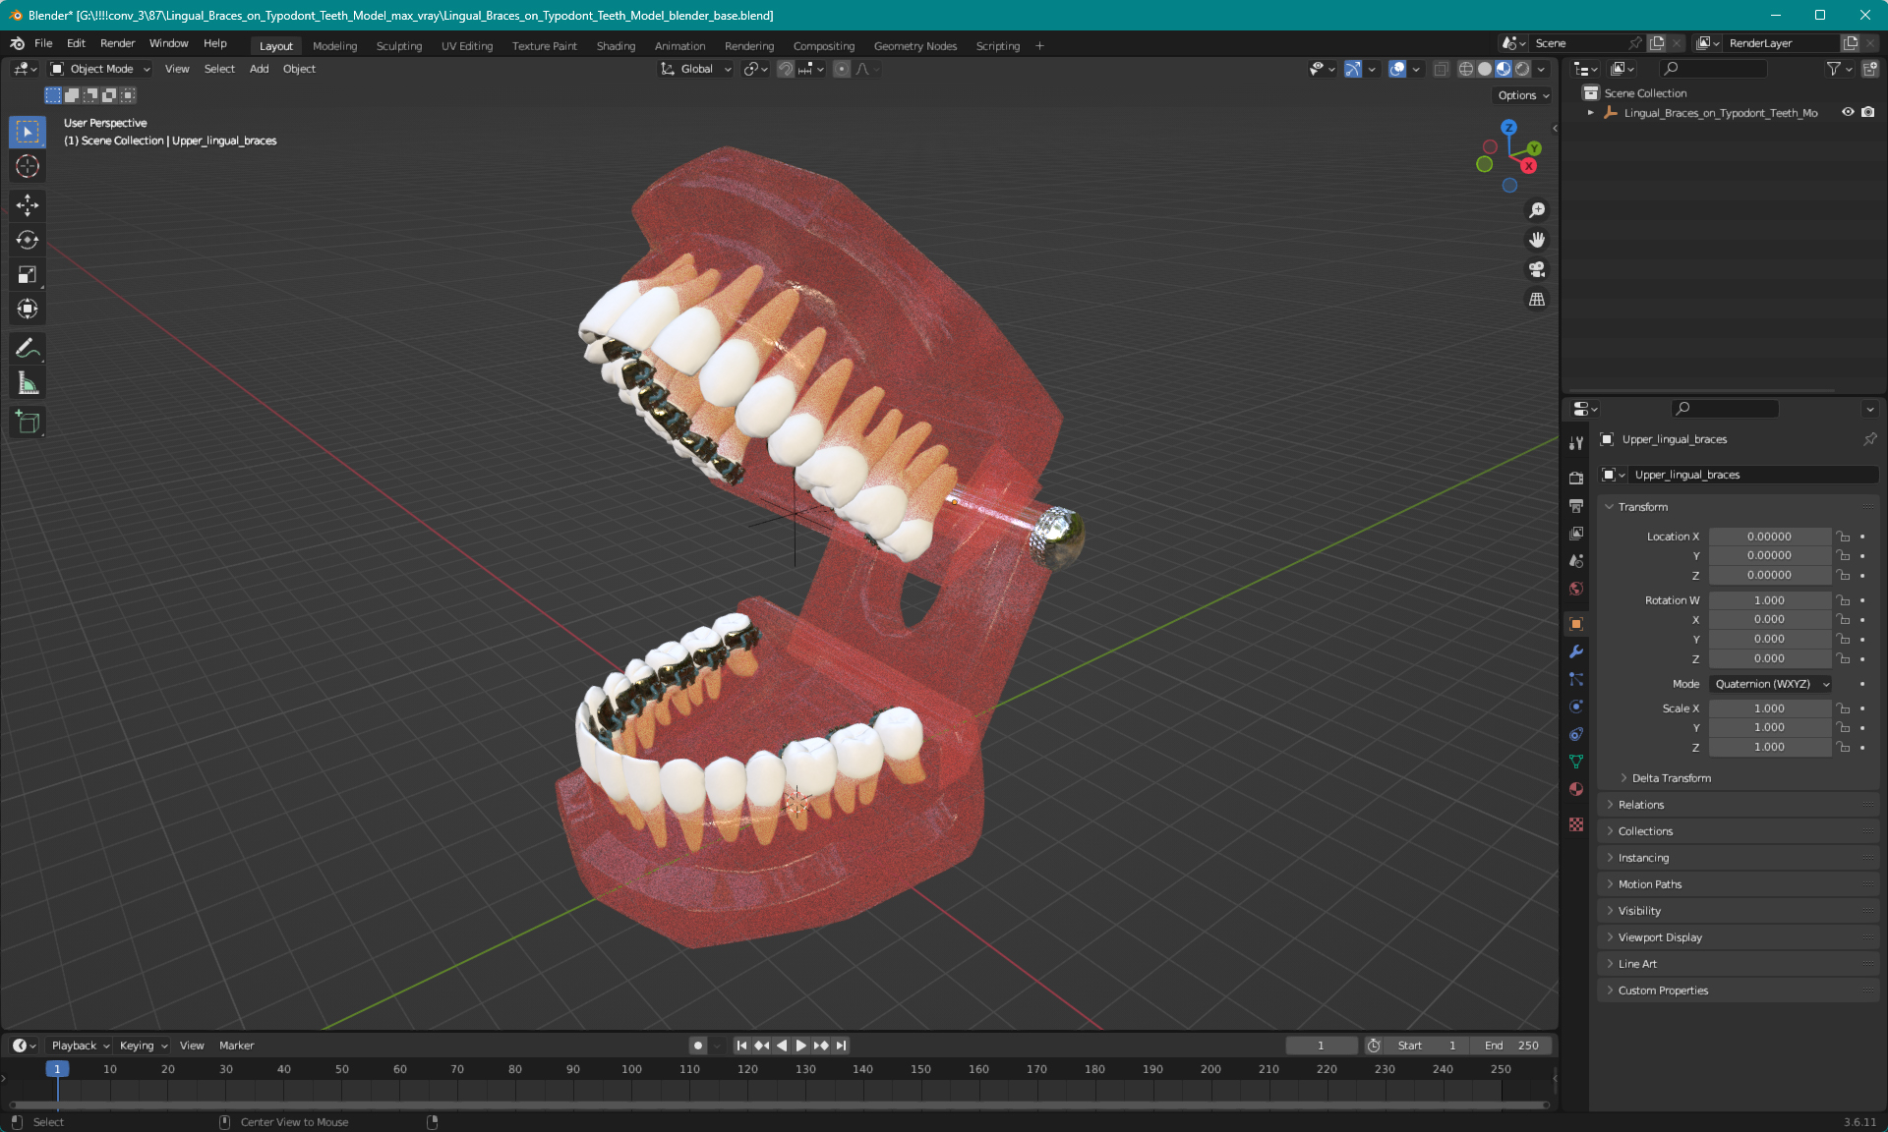Click the current frame number field
1888x1132 pixels.
pos(1321,1046)
